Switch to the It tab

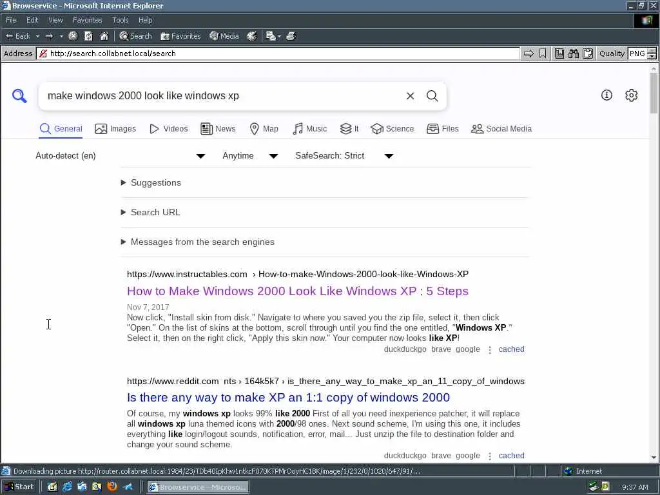[x=349, y=129]
